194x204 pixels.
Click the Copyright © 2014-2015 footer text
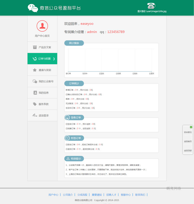click(x=107, y=200)
